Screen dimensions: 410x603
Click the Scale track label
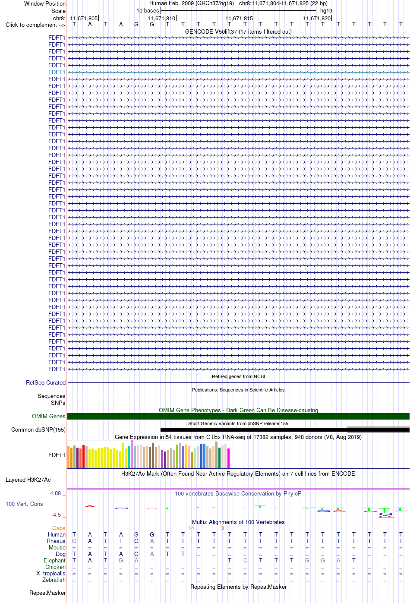tap(58, 11)
